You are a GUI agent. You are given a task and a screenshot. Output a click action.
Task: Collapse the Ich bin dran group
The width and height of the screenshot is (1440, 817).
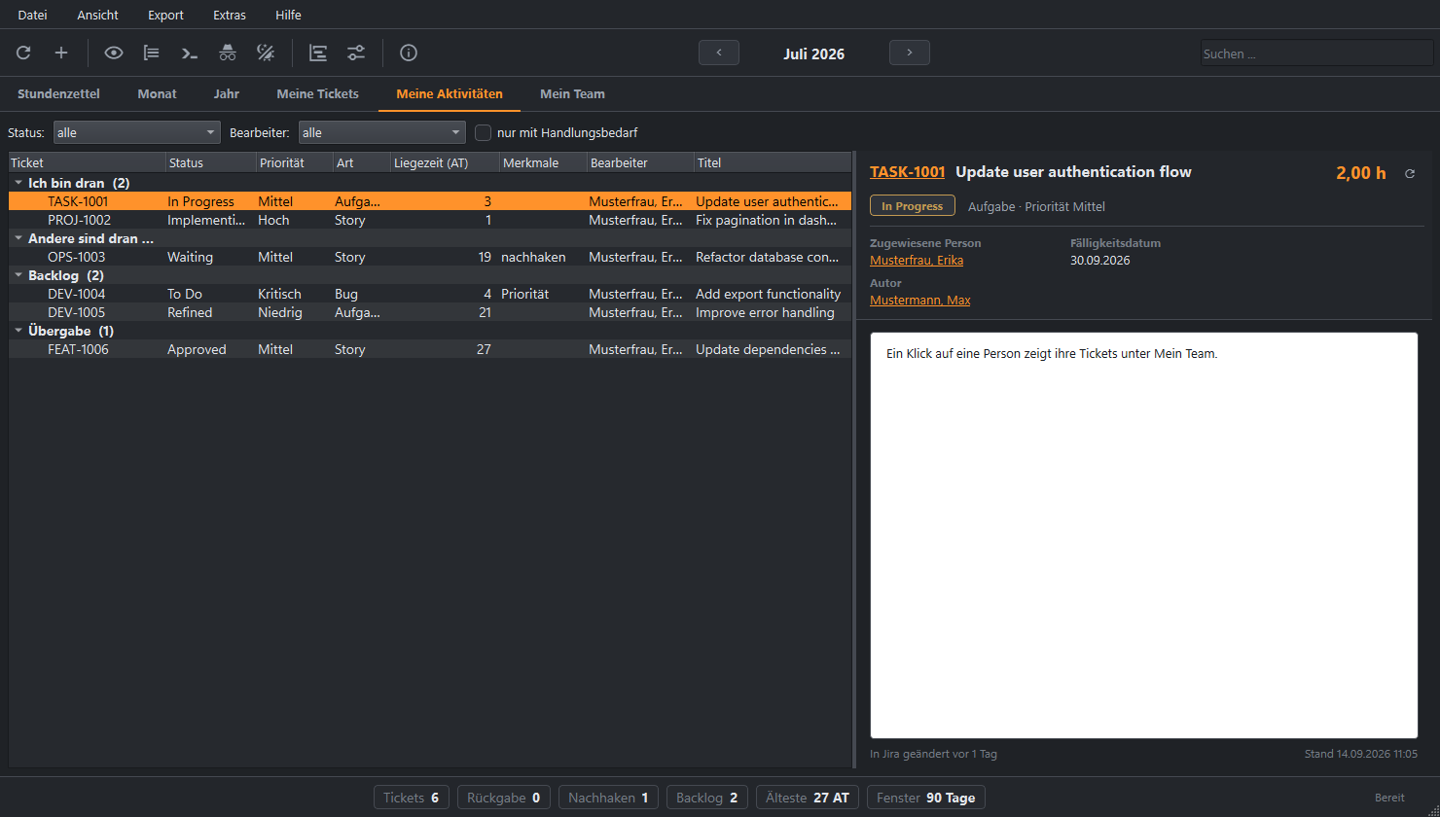pos(18,183)
